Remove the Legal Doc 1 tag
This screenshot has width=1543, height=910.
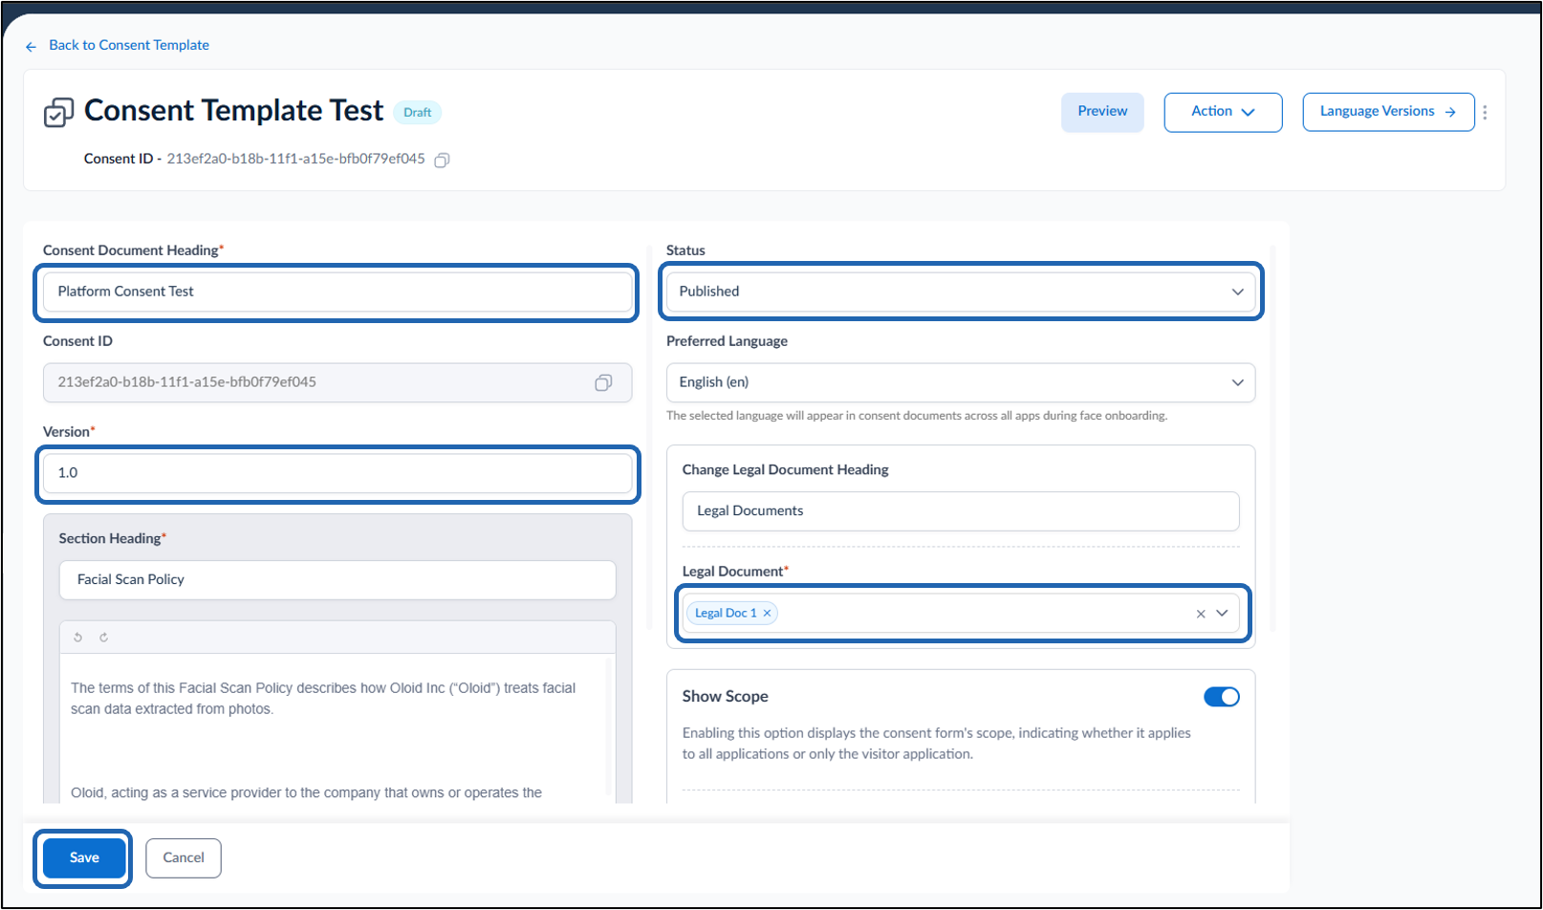(767, 614)
